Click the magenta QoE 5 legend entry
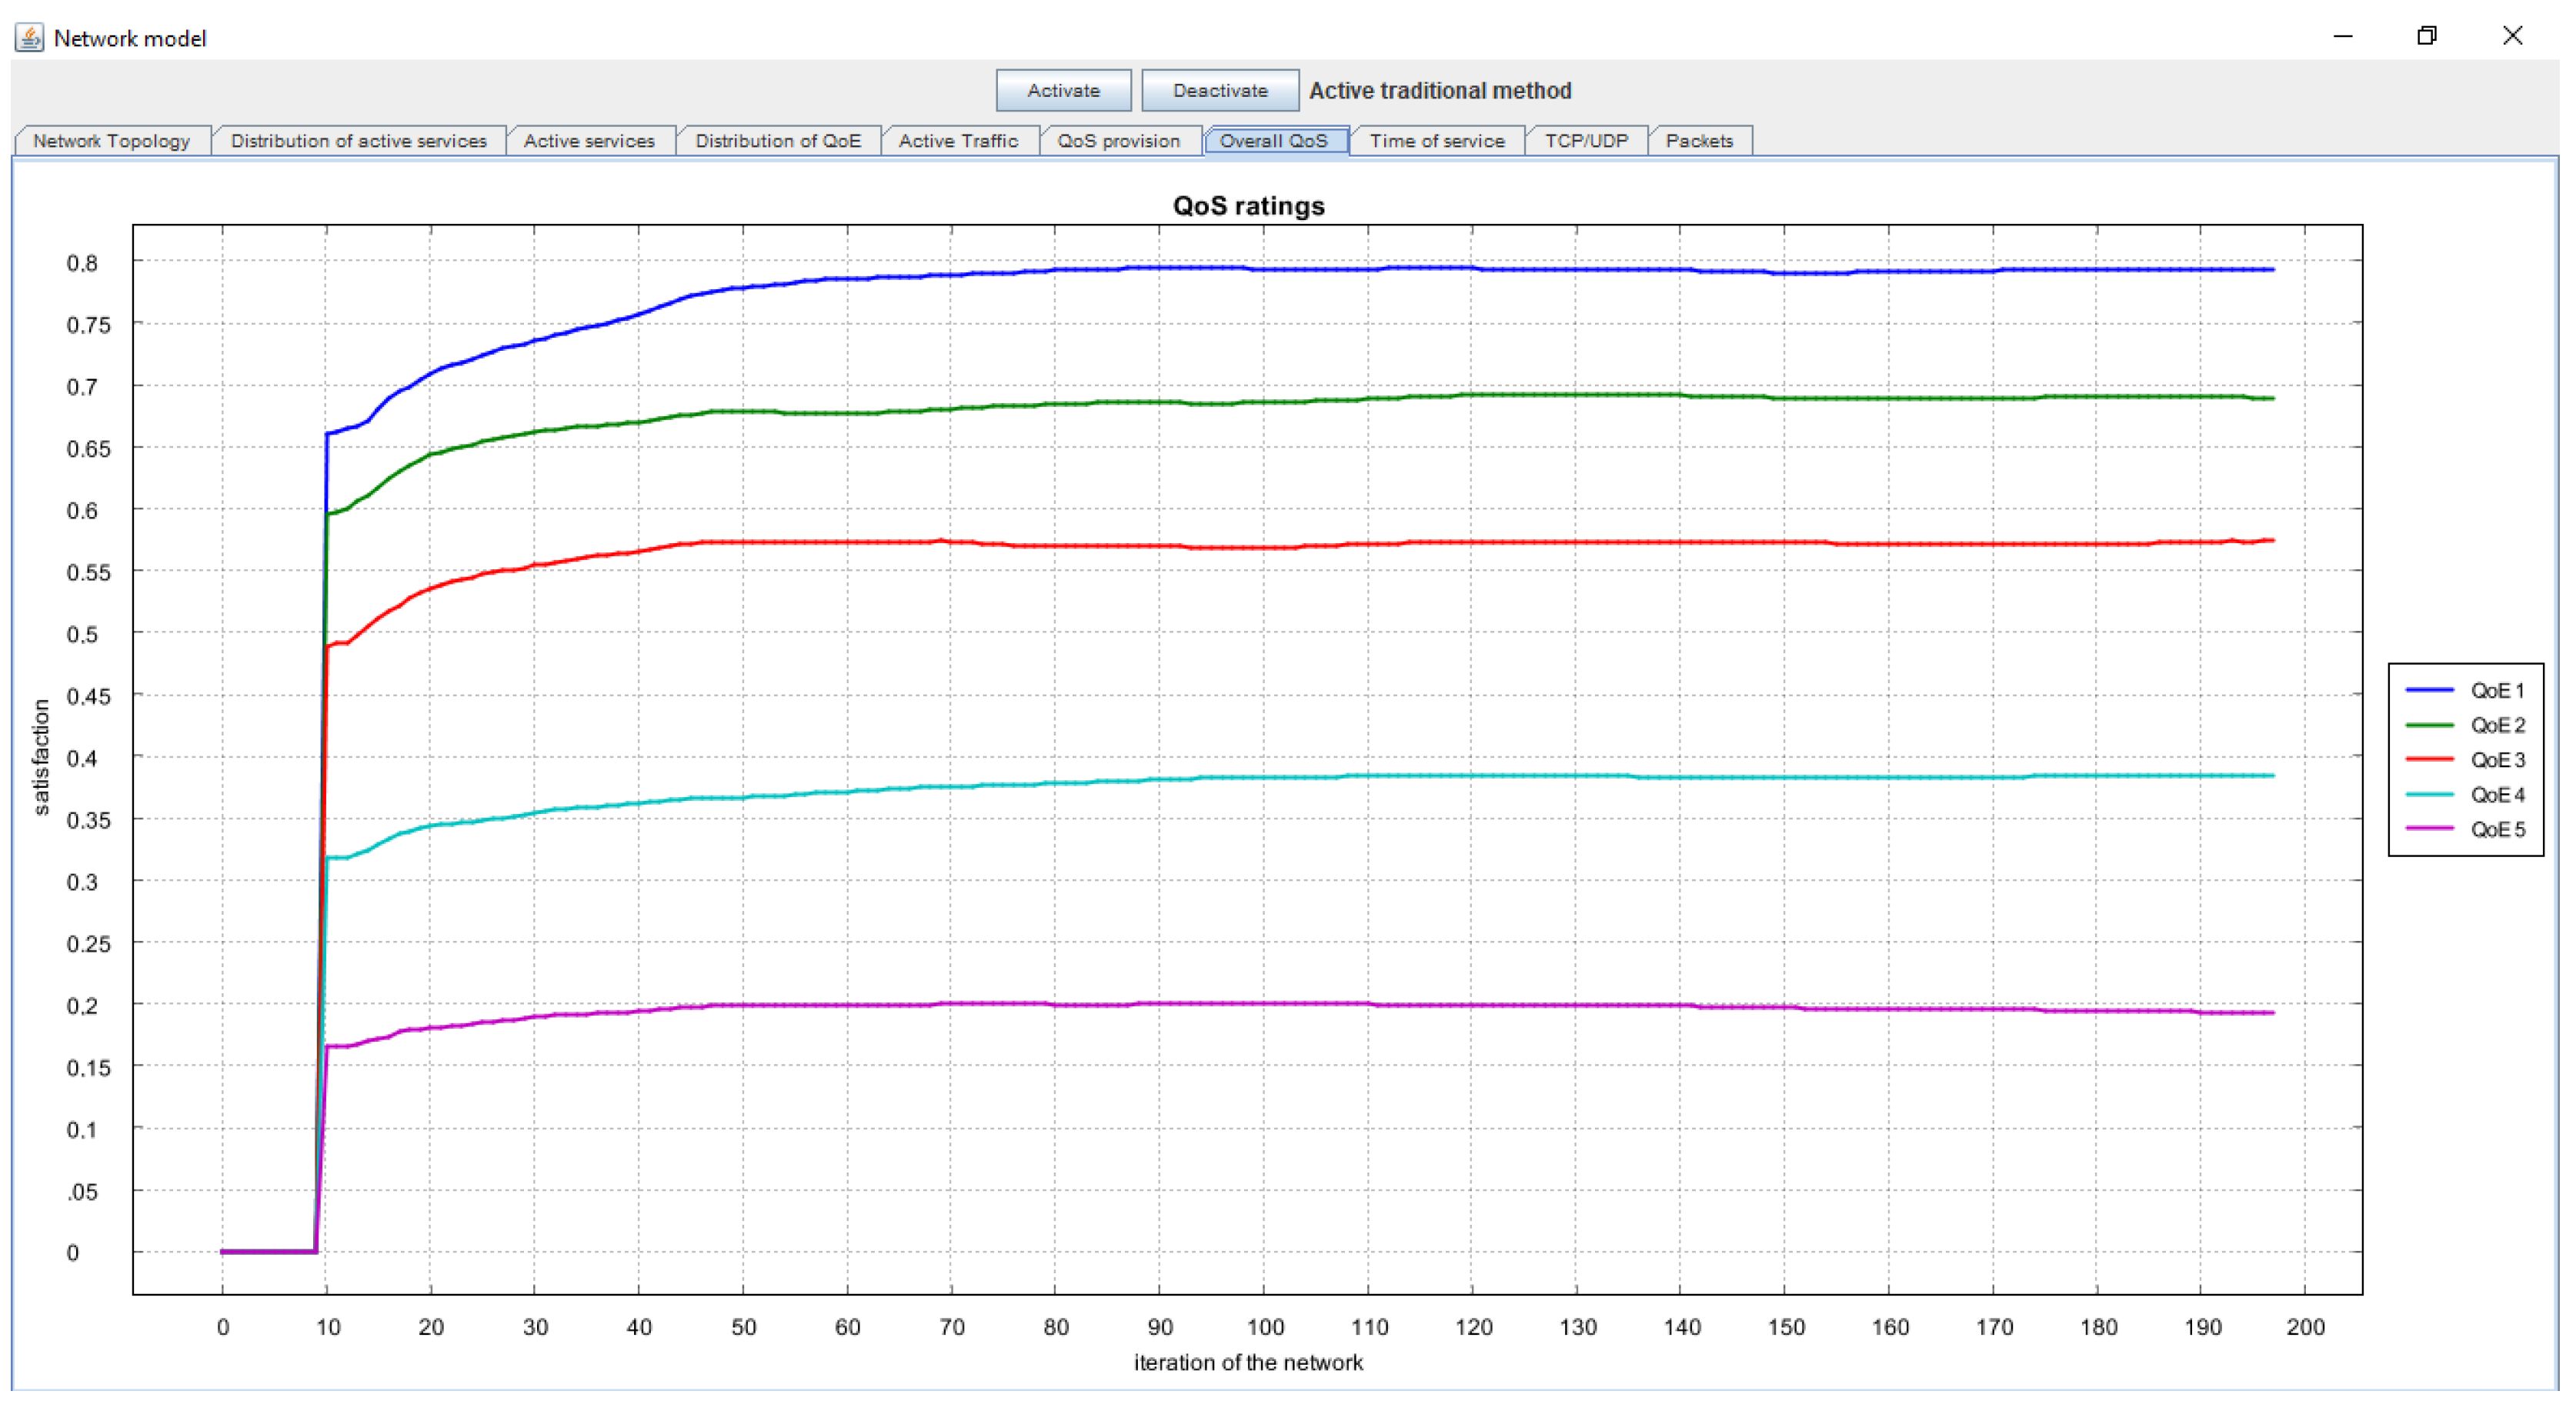 tap(2464, 831)
